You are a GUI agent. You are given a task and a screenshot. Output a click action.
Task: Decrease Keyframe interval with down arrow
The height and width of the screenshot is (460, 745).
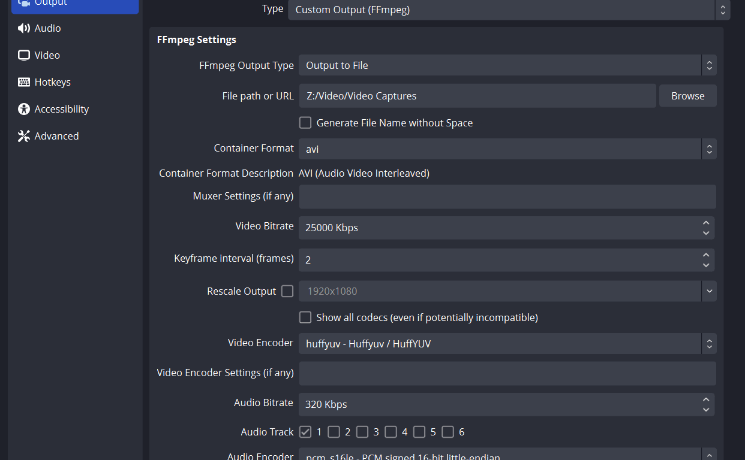pyautogui.click(x=706, y=265)
